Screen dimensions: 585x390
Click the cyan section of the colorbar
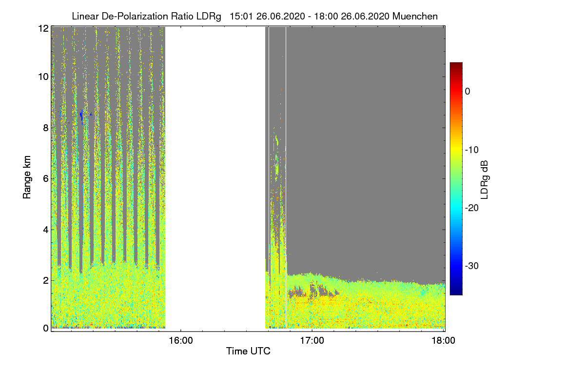[456, 209]
